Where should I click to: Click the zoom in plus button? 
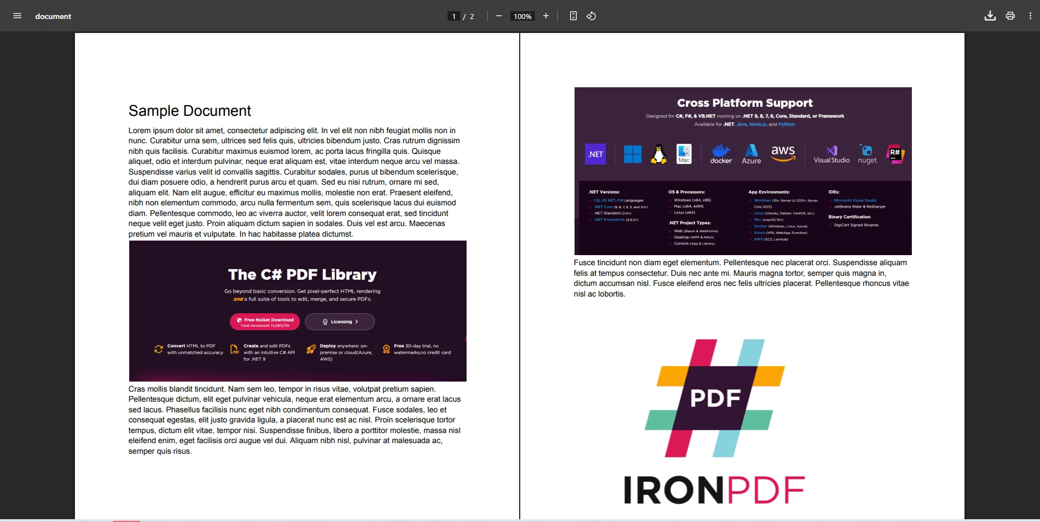tap(546, 16)
